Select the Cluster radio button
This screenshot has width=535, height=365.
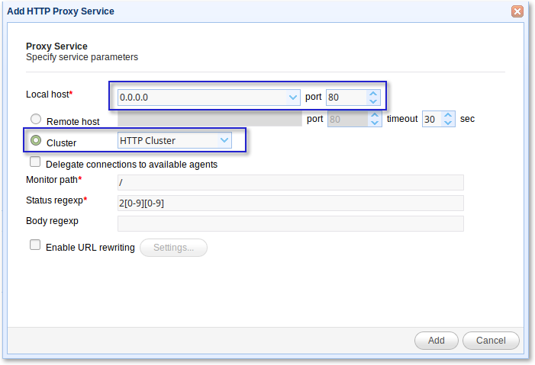point(36,140)
